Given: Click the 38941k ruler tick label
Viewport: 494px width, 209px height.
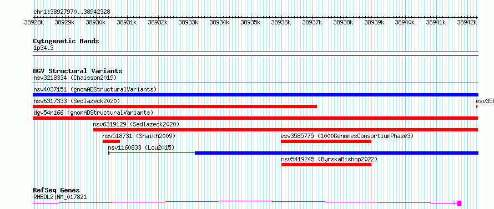Looking at the screenshot, I should (436, 22).
